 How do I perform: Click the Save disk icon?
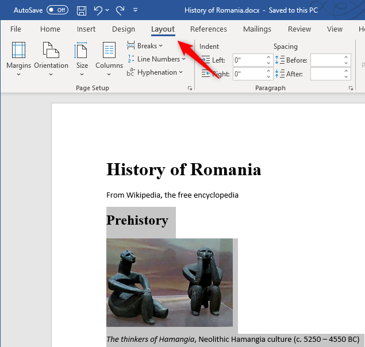pyautogui.click(x=82, y=10)
